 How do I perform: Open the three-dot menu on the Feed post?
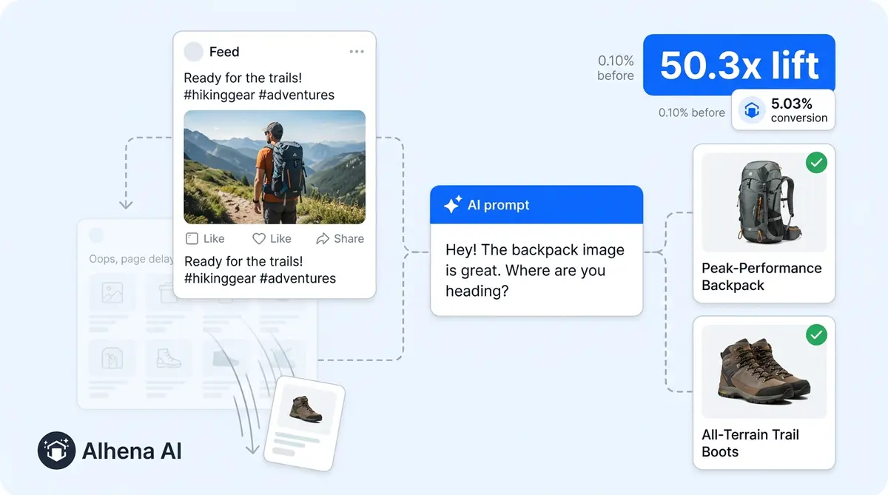click(357, 51)
